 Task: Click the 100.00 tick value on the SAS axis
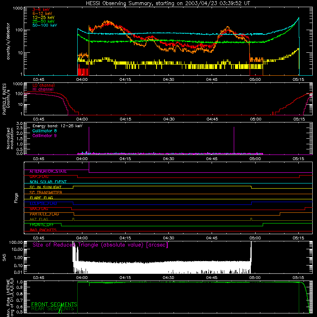(x=16, y=243)
